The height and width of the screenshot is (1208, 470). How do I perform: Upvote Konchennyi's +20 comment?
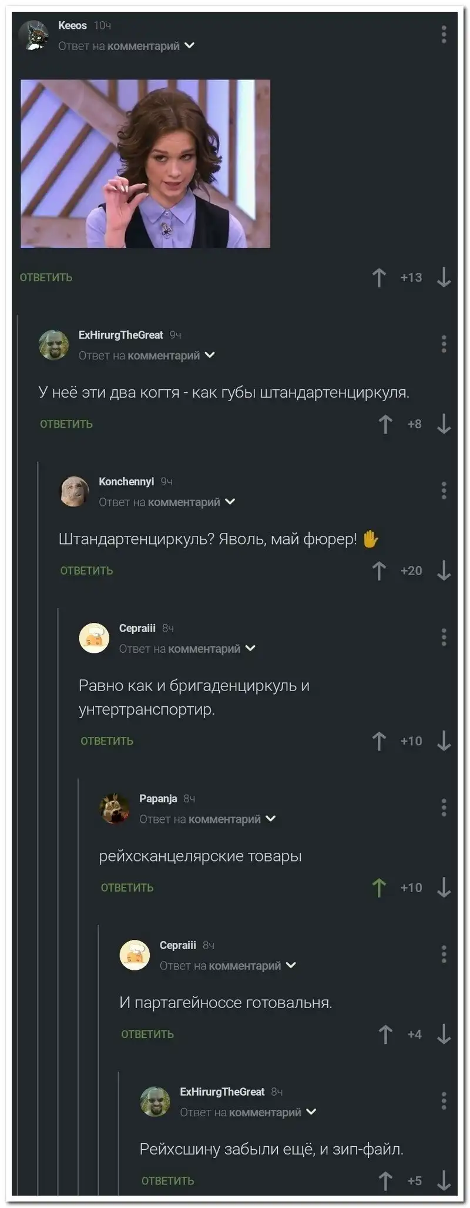click(380, 570)
